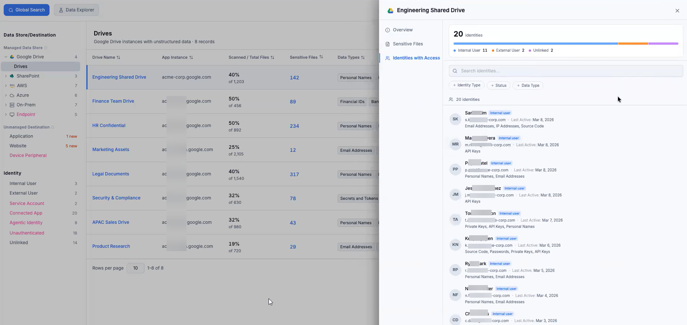Click the MR avatar in identities list
The height and width of the screenshot is (325, 687).
[455, 144]
